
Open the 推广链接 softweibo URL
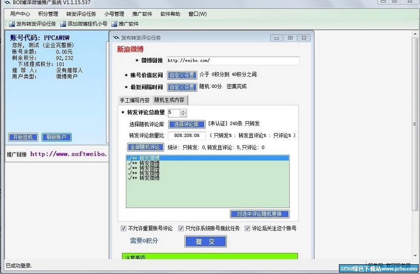[x=69, y=154]
